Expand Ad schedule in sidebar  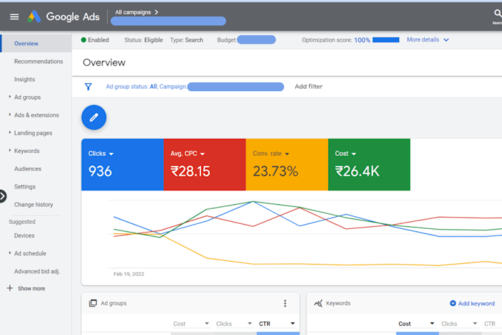click(x=9, y=253)
